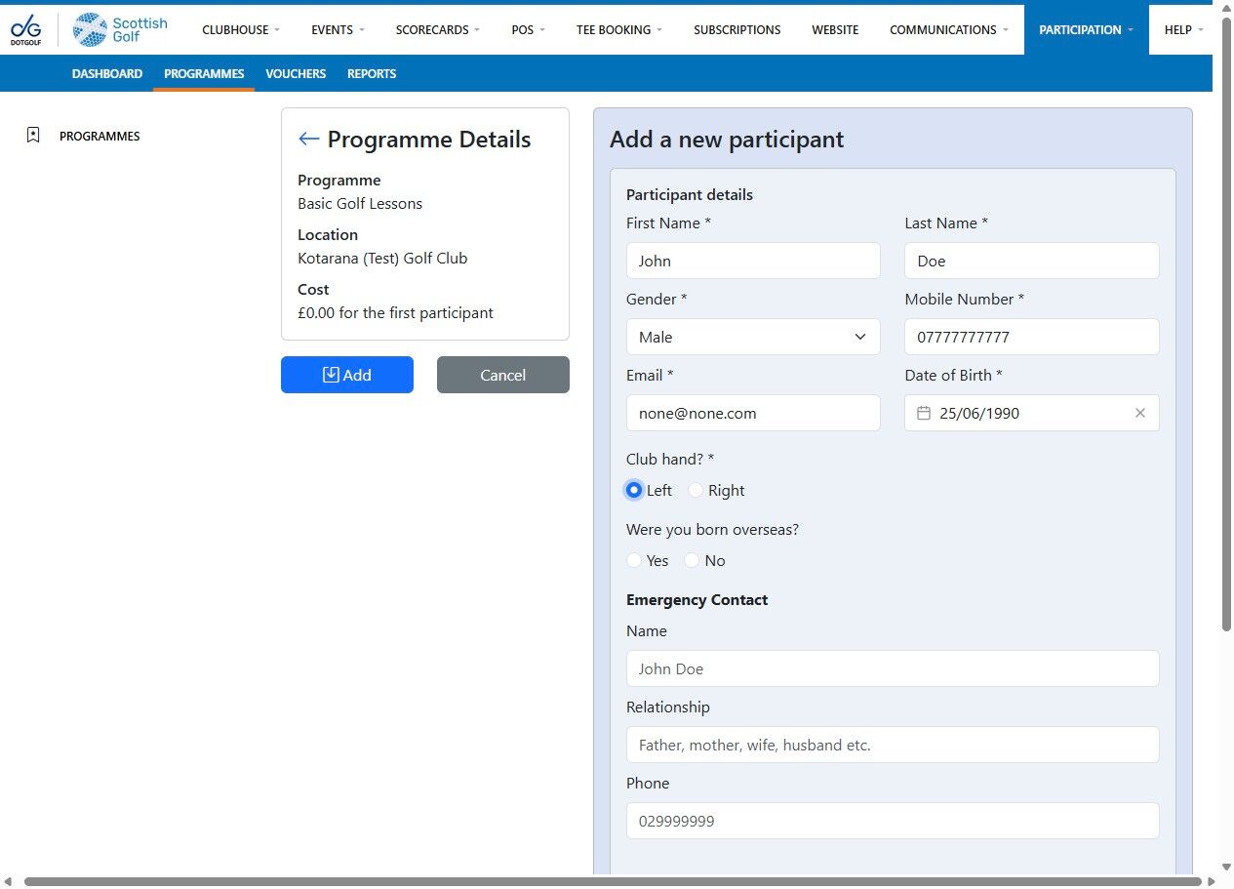The image size is (1234, 889).
Task: Click the Emergency Contact Name field
Action: 893,668
